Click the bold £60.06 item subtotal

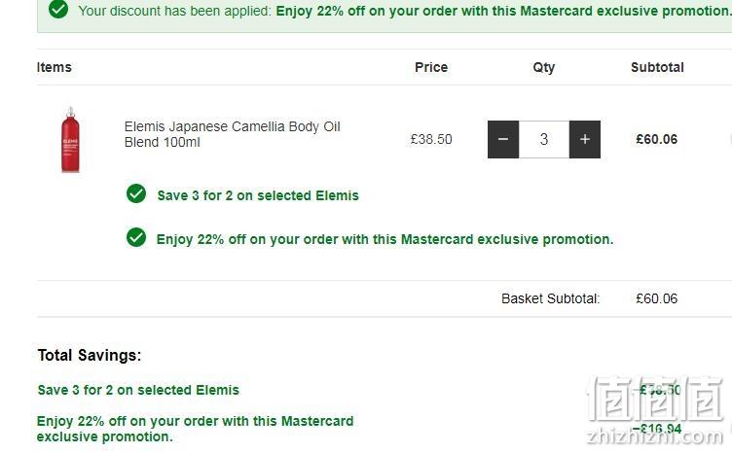656,139
